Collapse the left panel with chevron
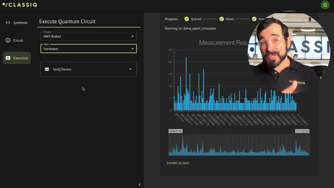Viewport: 334px width, 188px height. click(139, 185)
